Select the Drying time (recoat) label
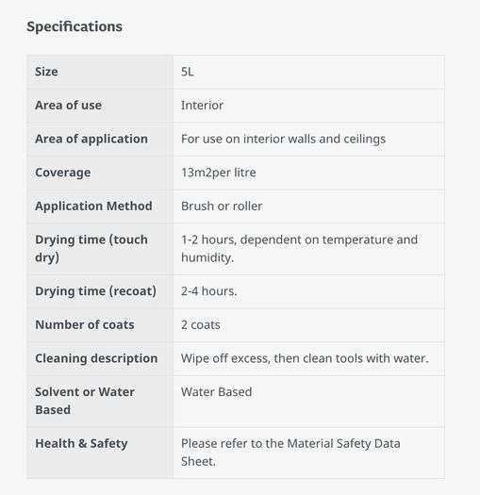Image resolution: width=480 pixels, height=495 pixels. coord(95,291)
